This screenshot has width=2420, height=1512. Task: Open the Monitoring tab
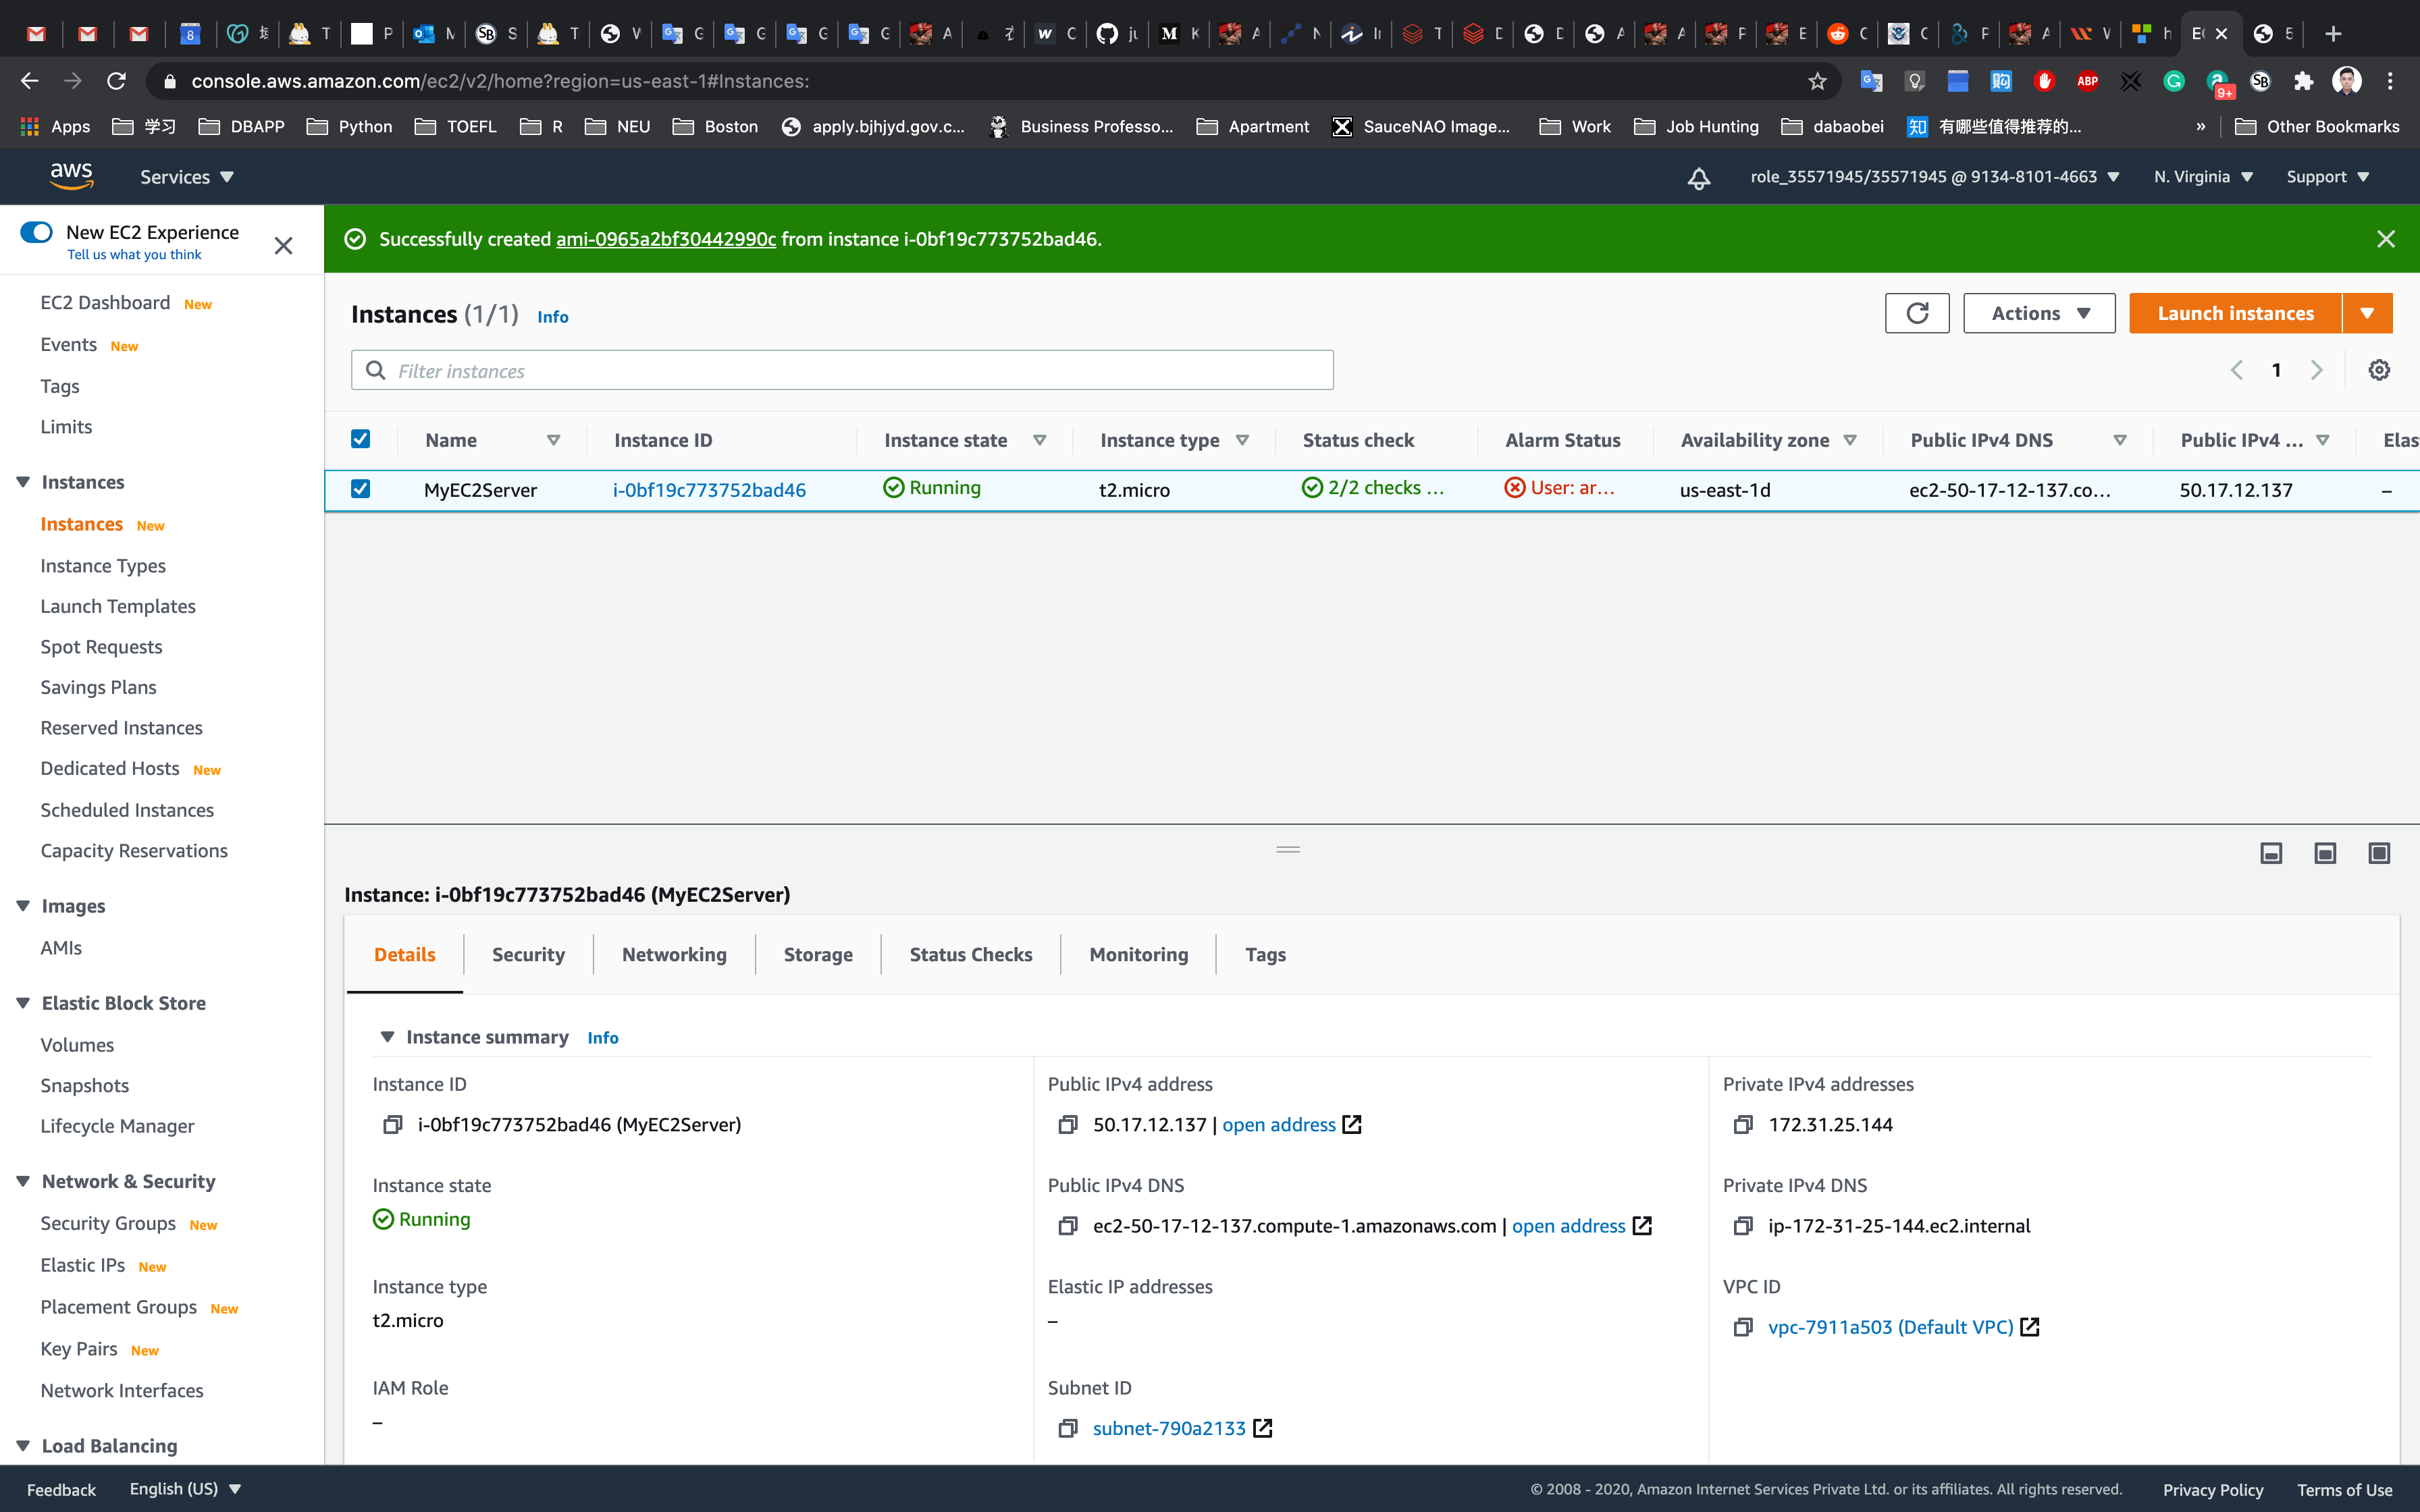coord(1138,954)
